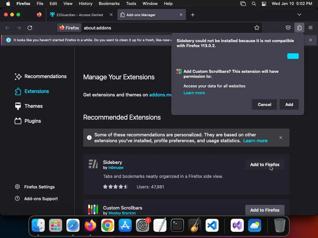Close the Add-ons Manager tab
Image resolution: width=318 pixels, height=238 pixels.
coord(181,15)
